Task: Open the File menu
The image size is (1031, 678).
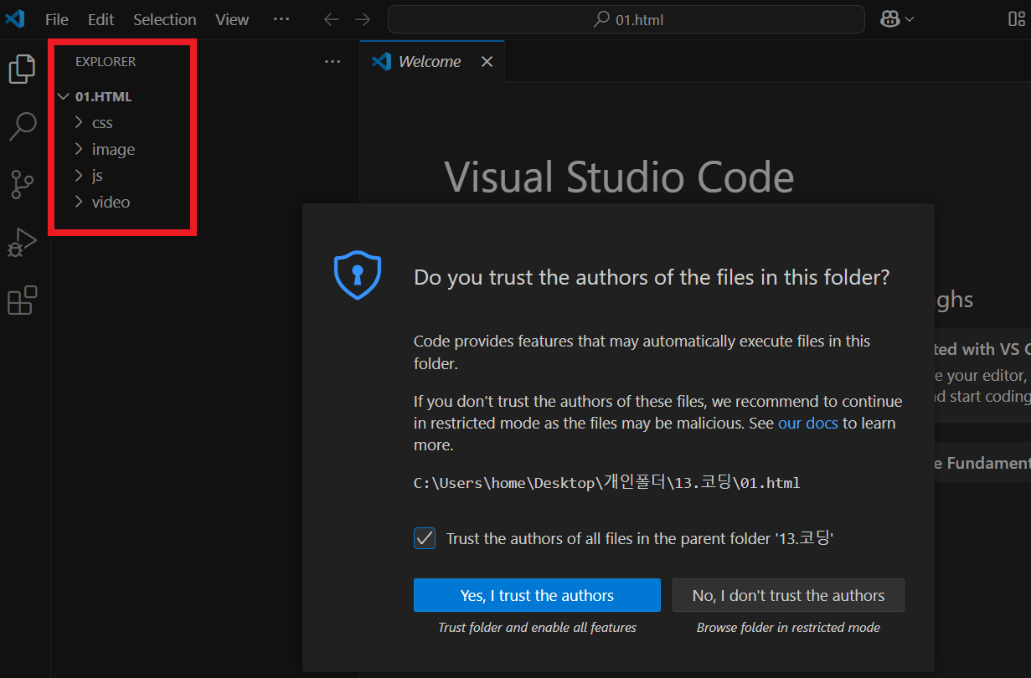Action: (x=57, y=19)
